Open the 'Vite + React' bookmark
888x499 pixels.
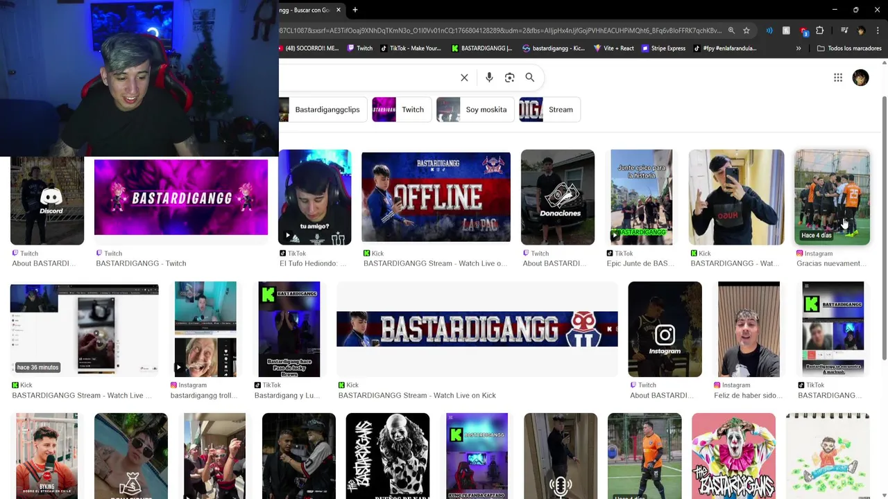pyautogui.click(x=614, y=49)
